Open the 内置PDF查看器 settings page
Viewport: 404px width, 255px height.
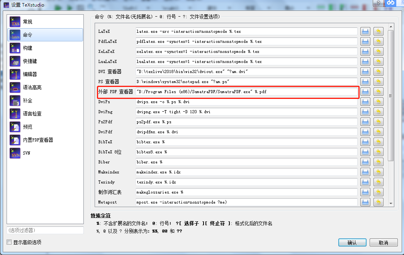45,140
